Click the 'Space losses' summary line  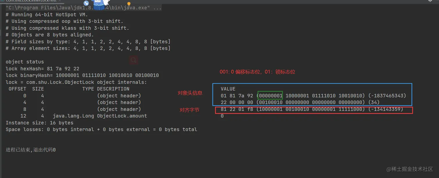[x=101, y=129]
